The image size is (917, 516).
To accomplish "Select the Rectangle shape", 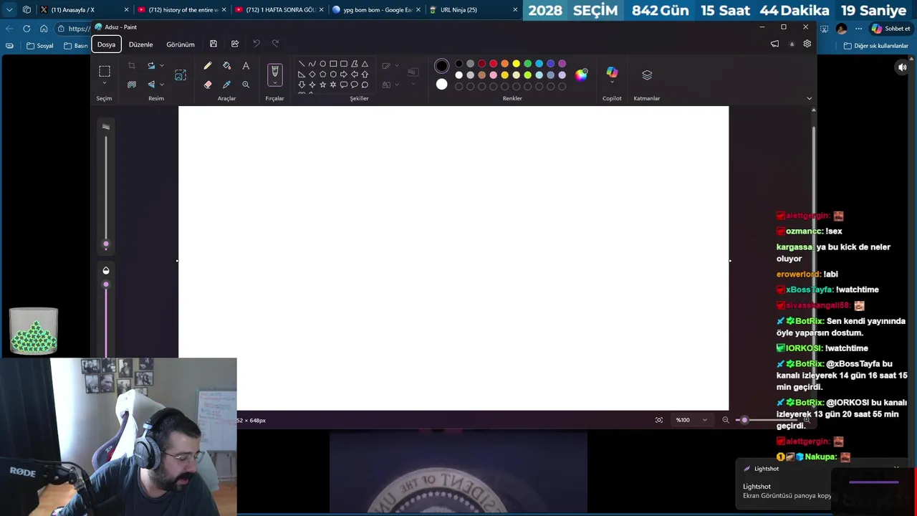I will 333,64.
